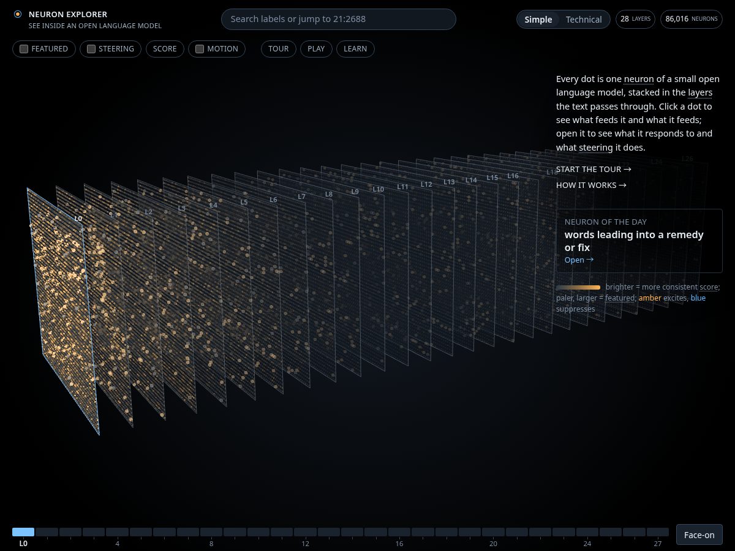Image resolution: width=735 pixels, height=551 pixels.
Task: Click the L4 plane label
Action: coord(213,205)
